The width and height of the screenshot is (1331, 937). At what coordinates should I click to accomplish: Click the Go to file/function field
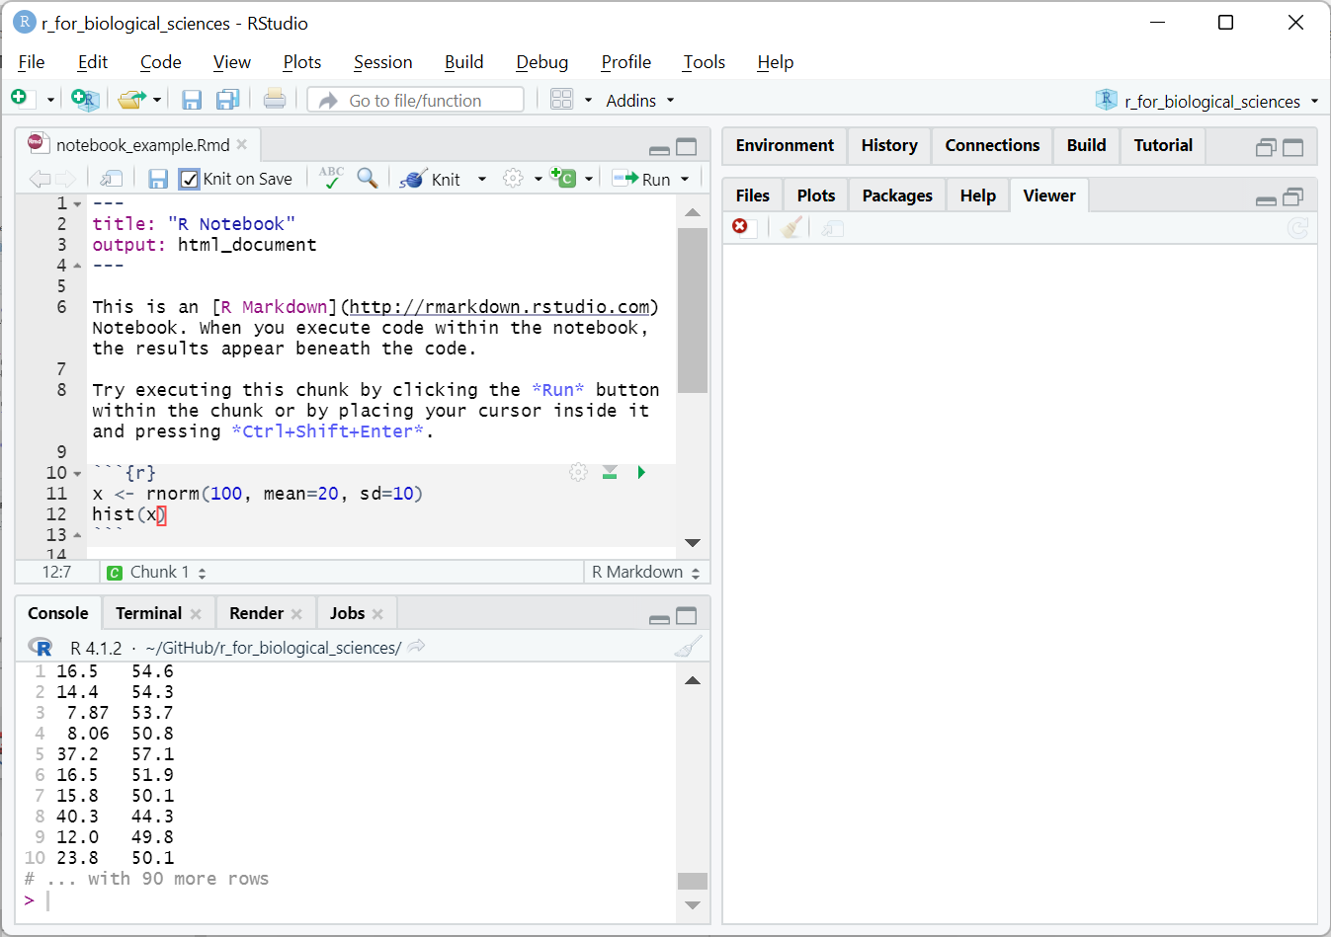415,101
